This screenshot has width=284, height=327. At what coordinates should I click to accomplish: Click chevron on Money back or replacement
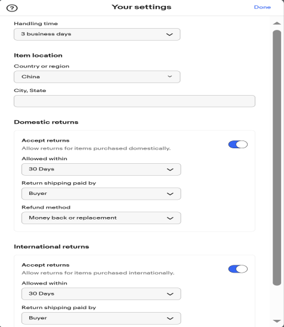pos(170,218)
